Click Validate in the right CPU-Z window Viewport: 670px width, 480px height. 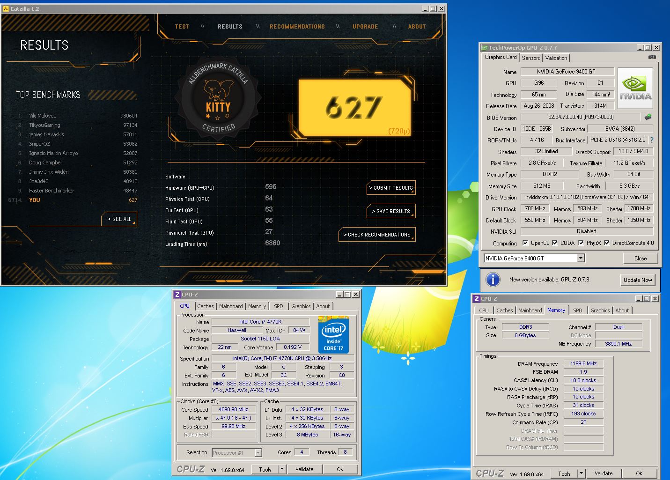pos(604,473)
